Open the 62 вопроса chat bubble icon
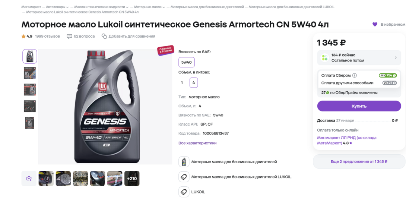 point(69,36)
